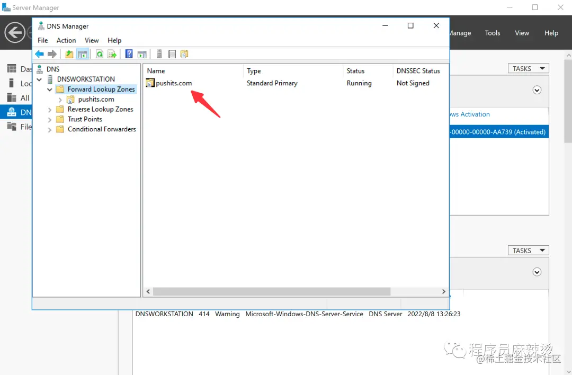
Task: Sort by the DNSSEC Status column header
Action: click(421, 71)
